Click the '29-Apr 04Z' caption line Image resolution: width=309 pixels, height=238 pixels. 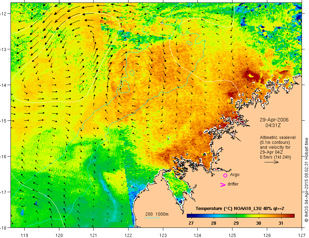pos(271,152)
